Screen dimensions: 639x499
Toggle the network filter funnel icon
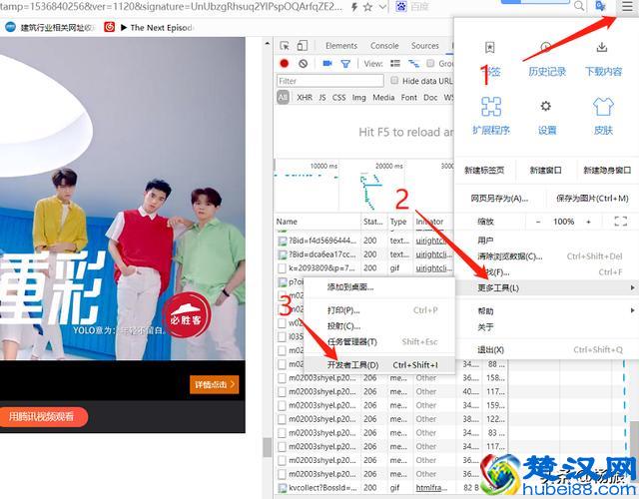tap(345, 64)
